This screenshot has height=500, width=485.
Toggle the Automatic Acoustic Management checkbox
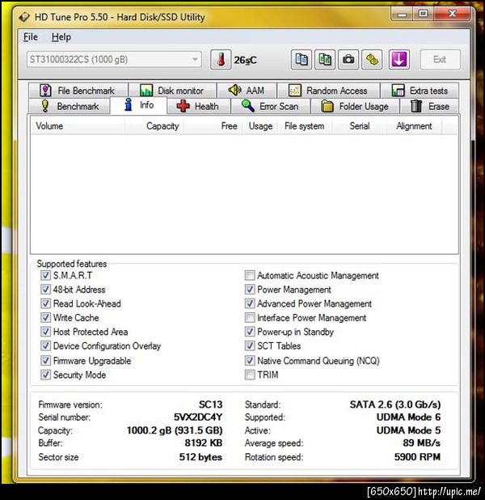250,275
